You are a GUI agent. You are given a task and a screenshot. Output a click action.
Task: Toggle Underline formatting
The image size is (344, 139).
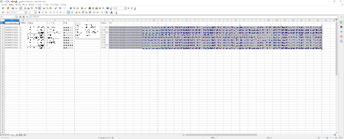(46, 12)
